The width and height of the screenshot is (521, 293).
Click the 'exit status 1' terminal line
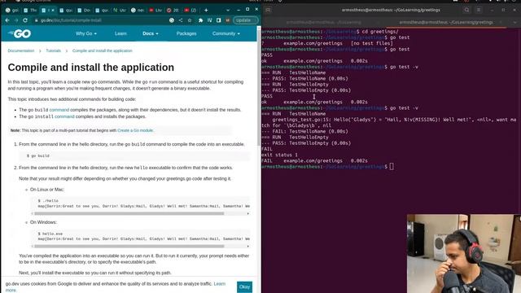click(x=279, y=155)
